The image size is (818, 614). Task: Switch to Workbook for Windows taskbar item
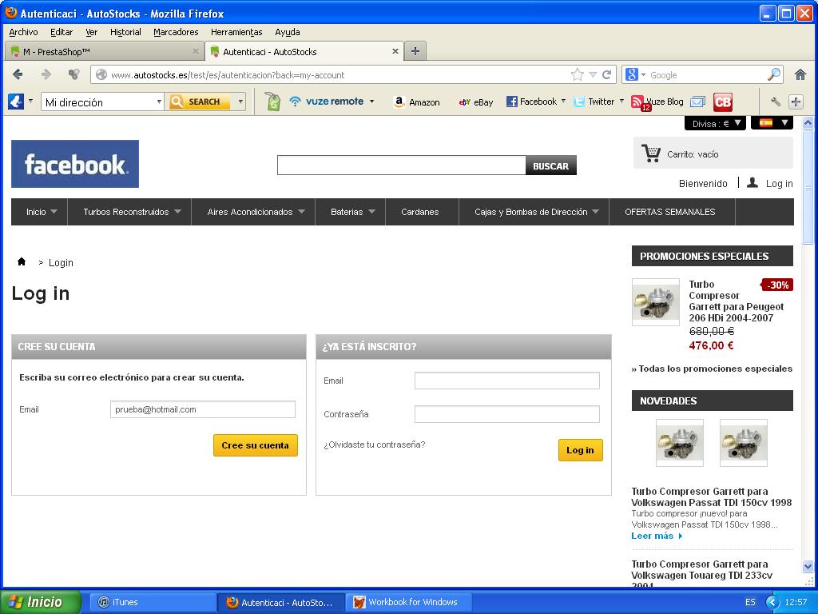[408, 602]
